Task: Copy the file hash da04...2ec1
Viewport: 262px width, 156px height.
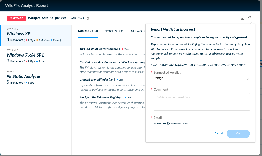Action: [88, 18]
